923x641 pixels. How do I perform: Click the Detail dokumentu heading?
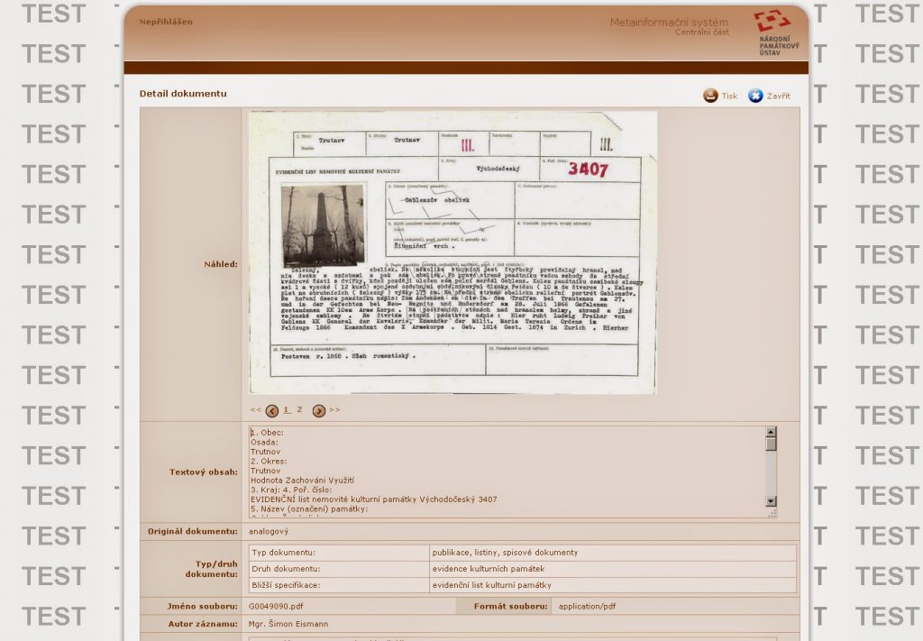183,94
